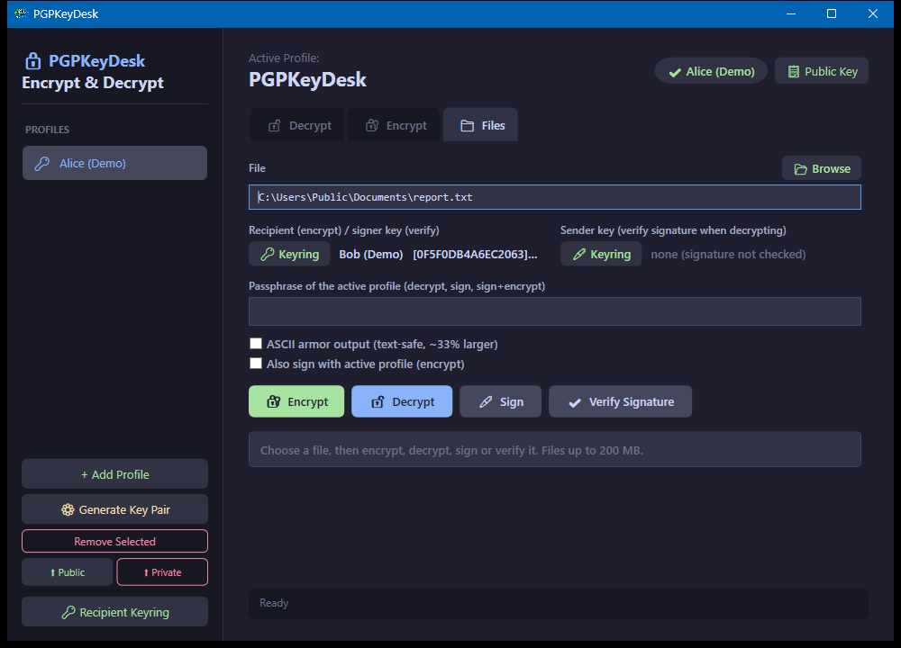901x648 pixels.
Task: Maximize the PGPKeyDesk window
Action: [832, 13]
